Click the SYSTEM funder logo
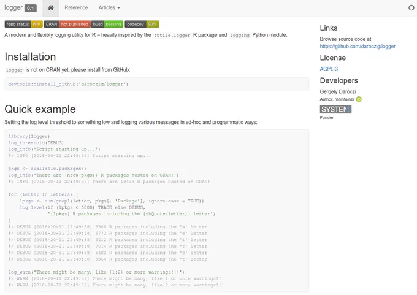 (335, 109)
